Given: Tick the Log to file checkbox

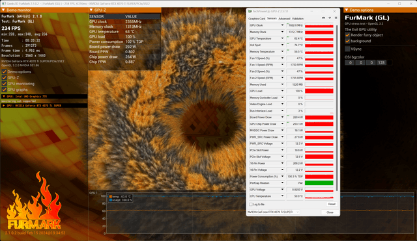Looking at the screenshot, I should 250,205.
